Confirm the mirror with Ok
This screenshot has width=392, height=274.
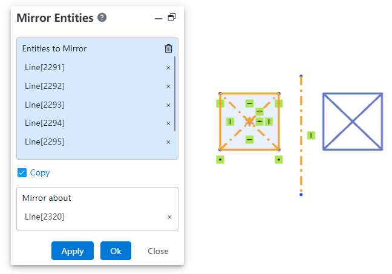click(x=116, y=251)
